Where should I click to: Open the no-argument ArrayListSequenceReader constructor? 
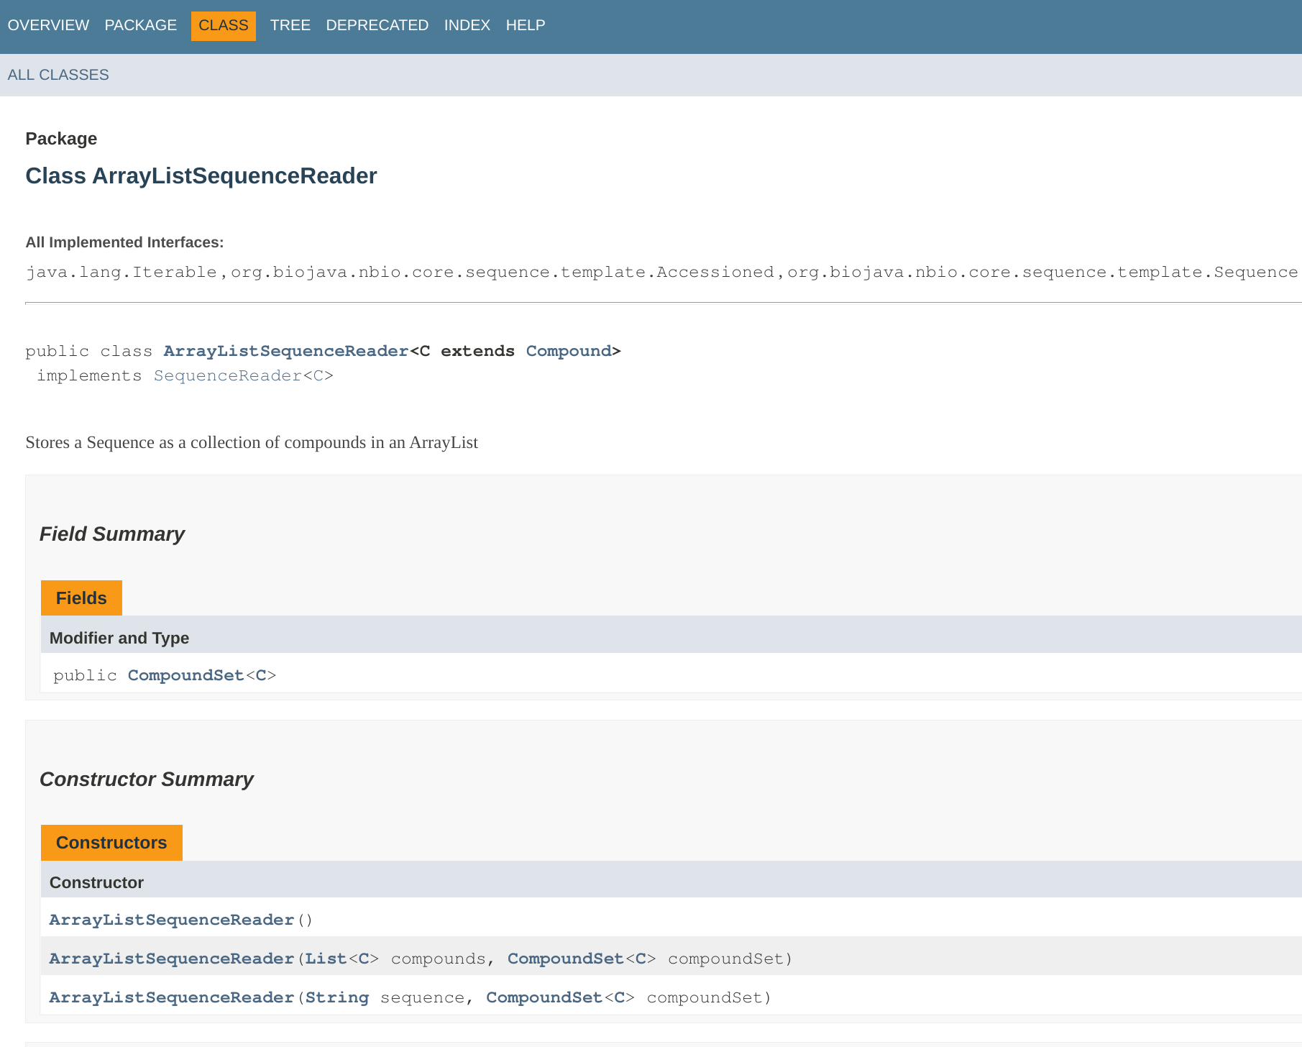coord(171,920)
